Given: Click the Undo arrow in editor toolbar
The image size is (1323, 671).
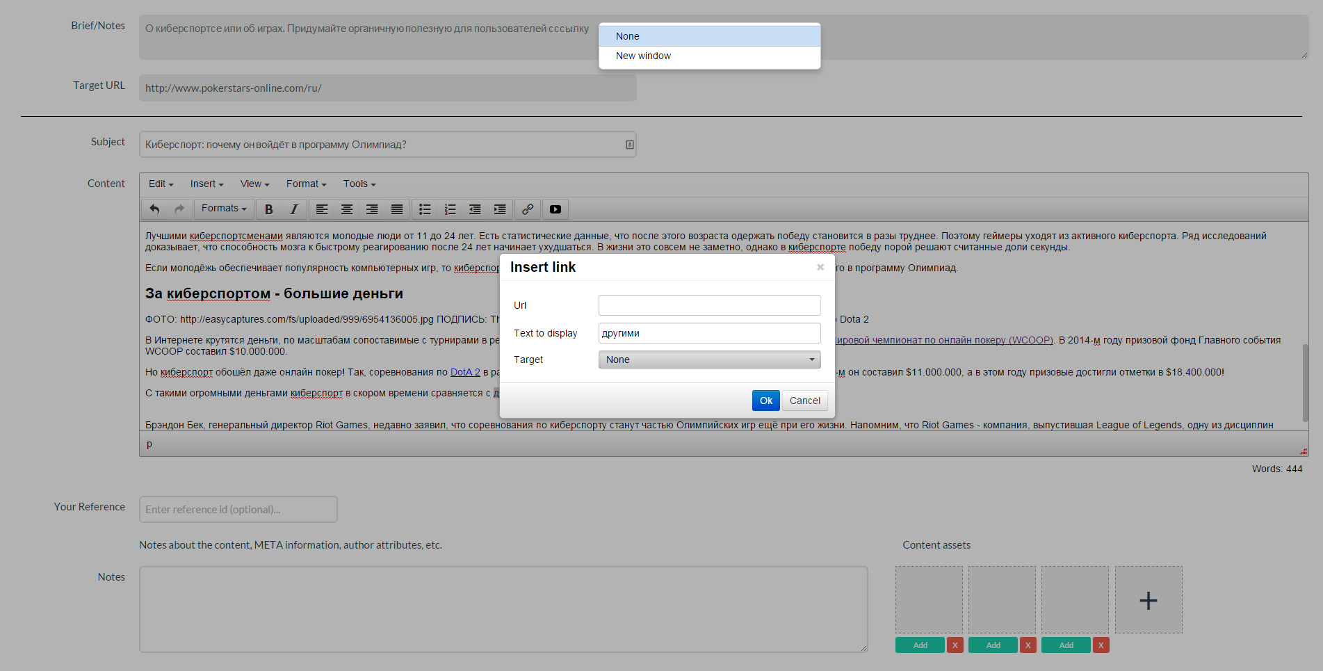Looking at the screenshot, I should [x=154, y=209].
